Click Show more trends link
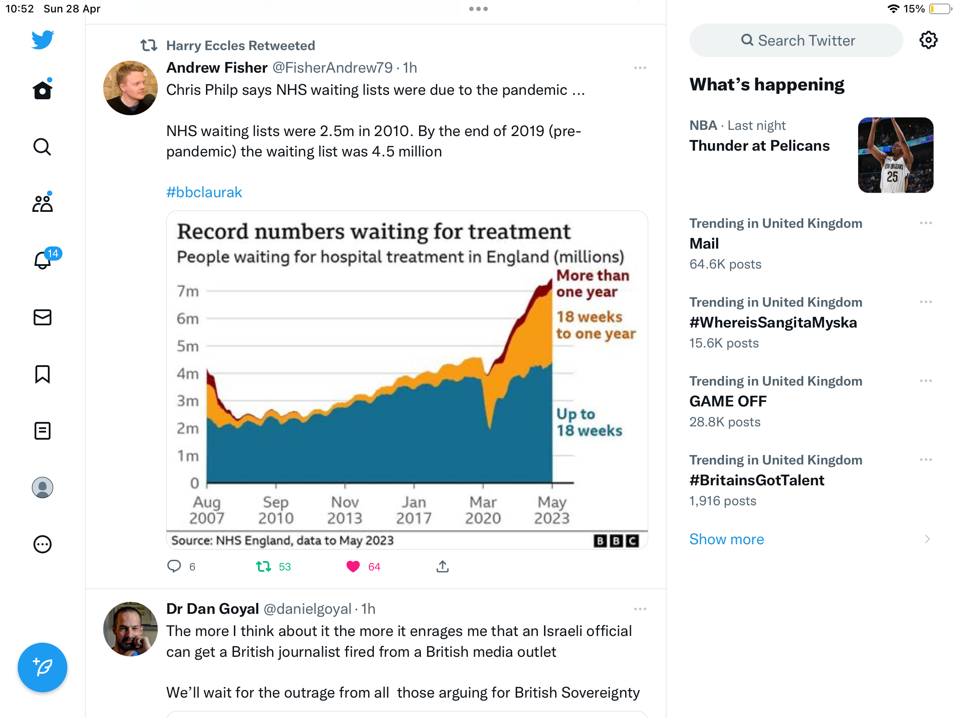This screenshot has width=957, height=718. (x=727, y=539)
